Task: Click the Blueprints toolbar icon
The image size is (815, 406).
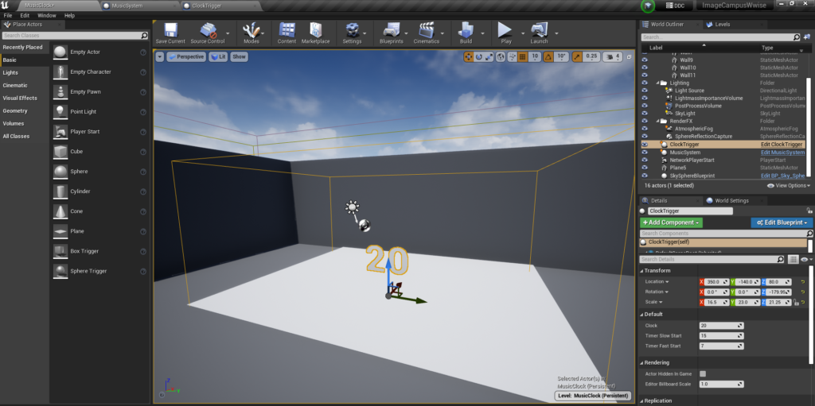Action: pos(391,30)
